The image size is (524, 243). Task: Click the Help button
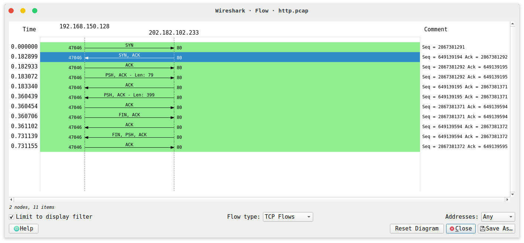click(24, 229)
